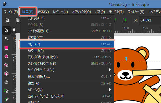The height and width of the screenshot is (103, 161).
Task: Click the Inkscape logo in title bar
Action: (x=5, y=4)
